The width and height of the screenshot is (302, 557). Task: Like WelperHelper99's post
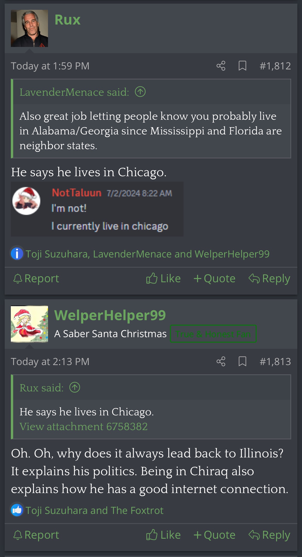(x=163, y=535)
